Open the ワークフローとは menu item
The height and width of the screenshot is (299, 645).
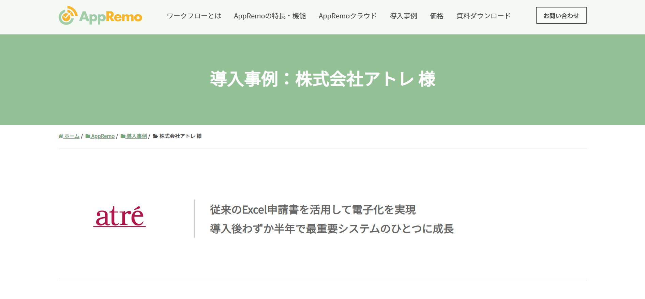coord(194,16)
